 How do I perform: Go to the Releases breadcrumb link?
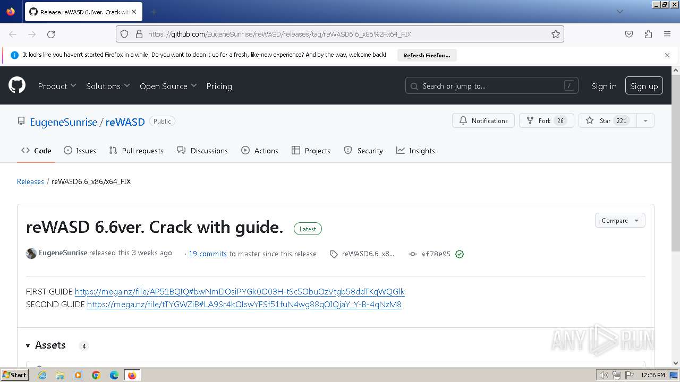(30, 181)
